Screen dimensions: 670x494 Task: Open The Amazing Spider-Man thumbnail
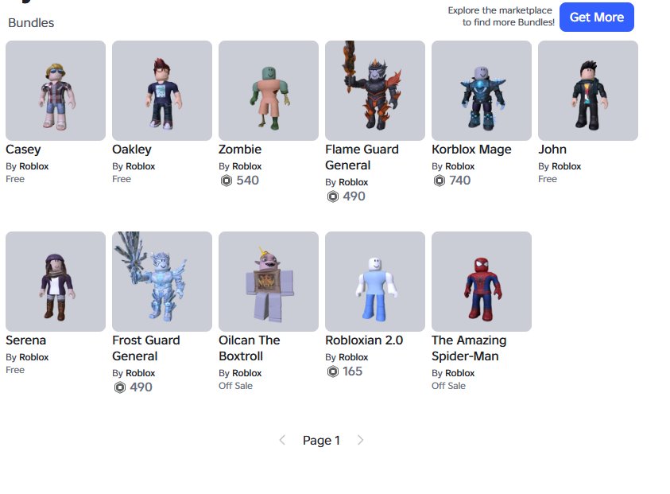[x=482, y=282]
